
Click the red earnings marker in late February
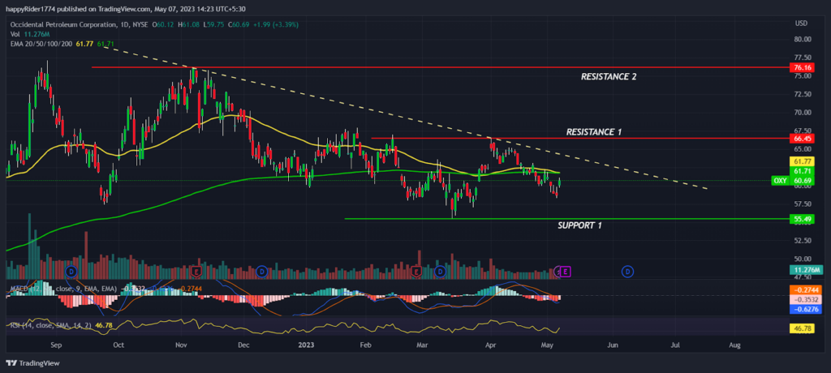click(x=416, y=272)
